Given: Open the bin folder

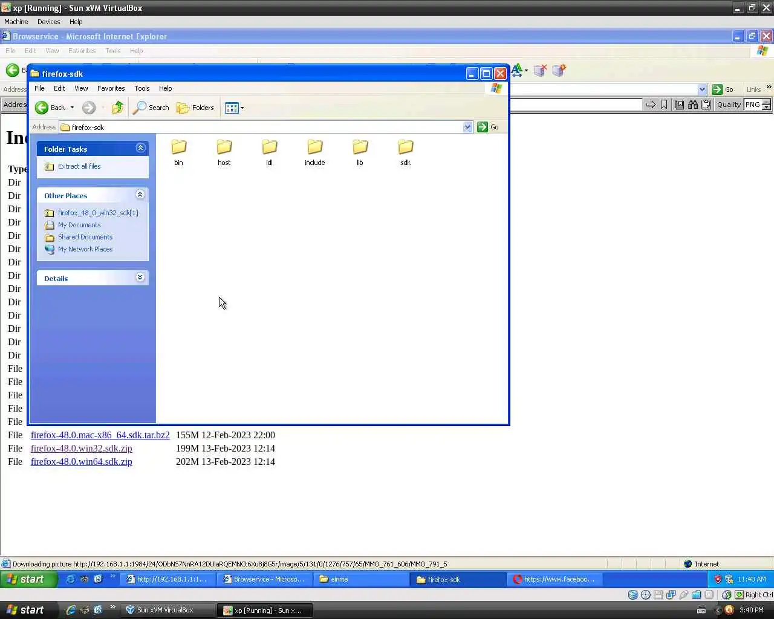Looking at the screenshot, I should [178, 152].
